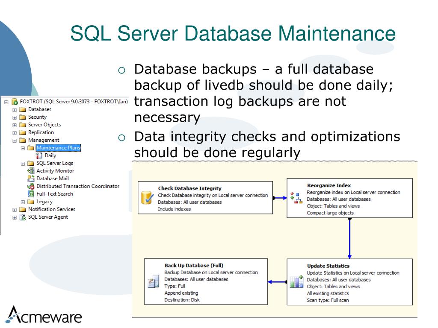This screenshot has width=438, height=328.
Task: Expand the Server Objects node
Action: (15, 125)
